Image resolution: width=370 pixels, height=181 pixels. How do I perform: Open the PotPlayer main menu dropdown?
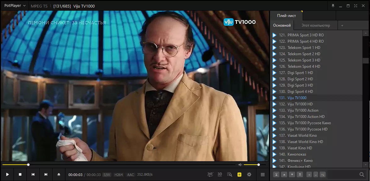click(x=15, y=6)
